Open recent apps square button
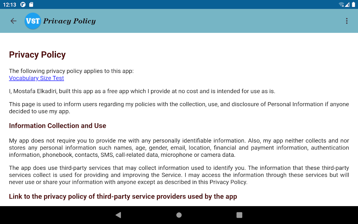 (x=239, y=215)
